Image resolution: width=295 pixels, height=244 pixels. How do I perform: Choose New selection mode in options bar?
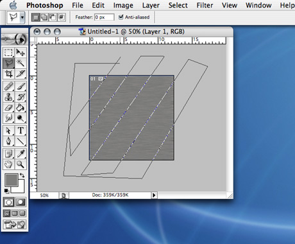click(x=36, y=17)
